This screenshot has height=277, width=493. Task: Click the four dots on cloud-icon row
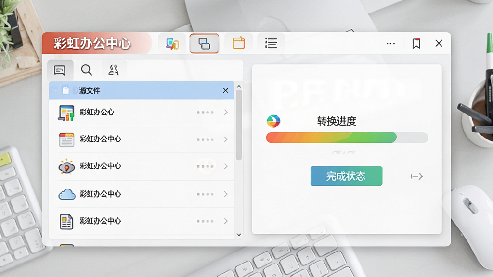pos(205,194)
